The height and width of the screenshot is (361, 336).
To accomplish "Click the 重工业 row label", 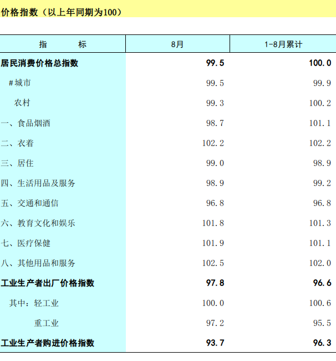I will click(x=46, y=323).
